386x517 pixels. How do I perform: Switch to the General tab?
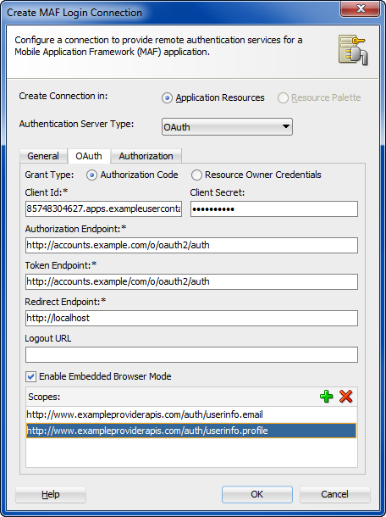[x=43, y=156]
